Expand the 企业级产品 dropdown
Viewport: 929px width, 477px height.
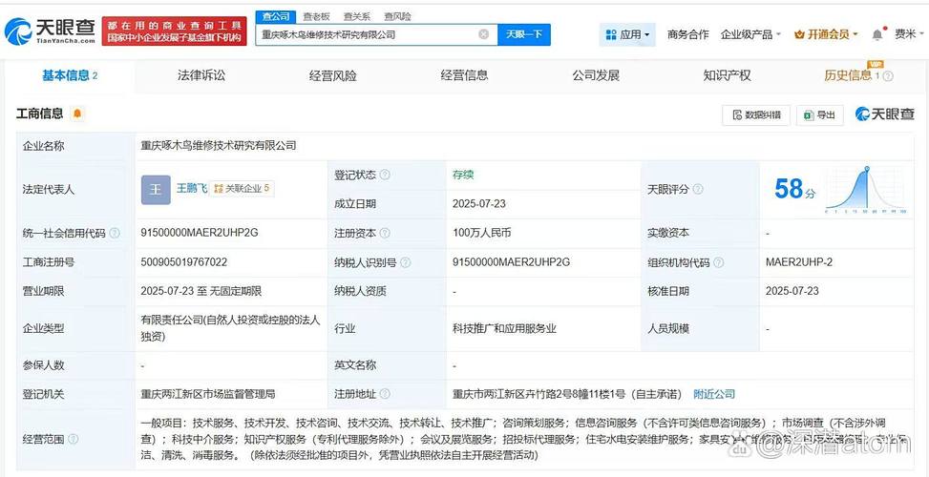click(750, 34)
